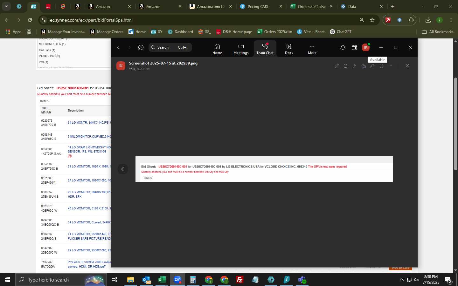Image resolution: width=458 pixels, height=286 pixels.
Task: Click PANASONIC (2) filter
Action: (49, 56)
